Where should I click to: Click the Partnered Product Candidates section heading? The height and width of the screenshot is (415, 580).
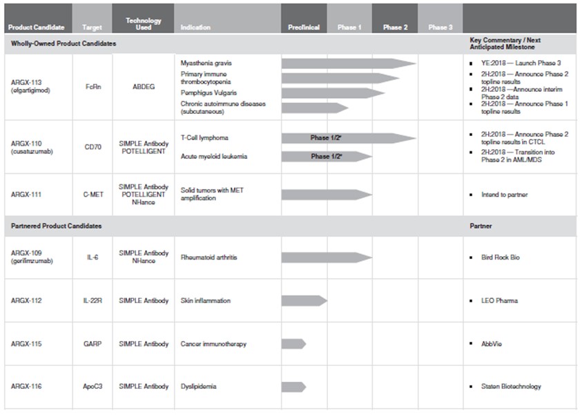click(x=56, y=226)
